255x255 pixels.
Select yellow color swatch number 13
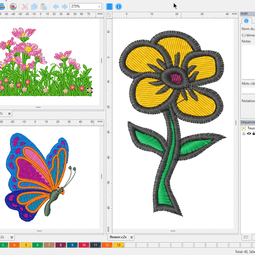point(119,245)
